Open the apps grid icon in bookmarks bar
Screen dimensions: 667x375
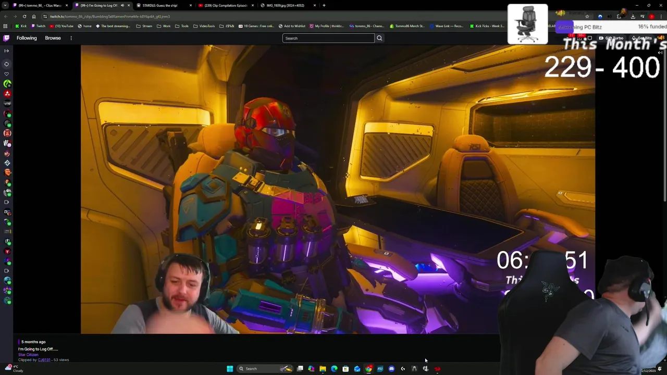tap(5, 26)
